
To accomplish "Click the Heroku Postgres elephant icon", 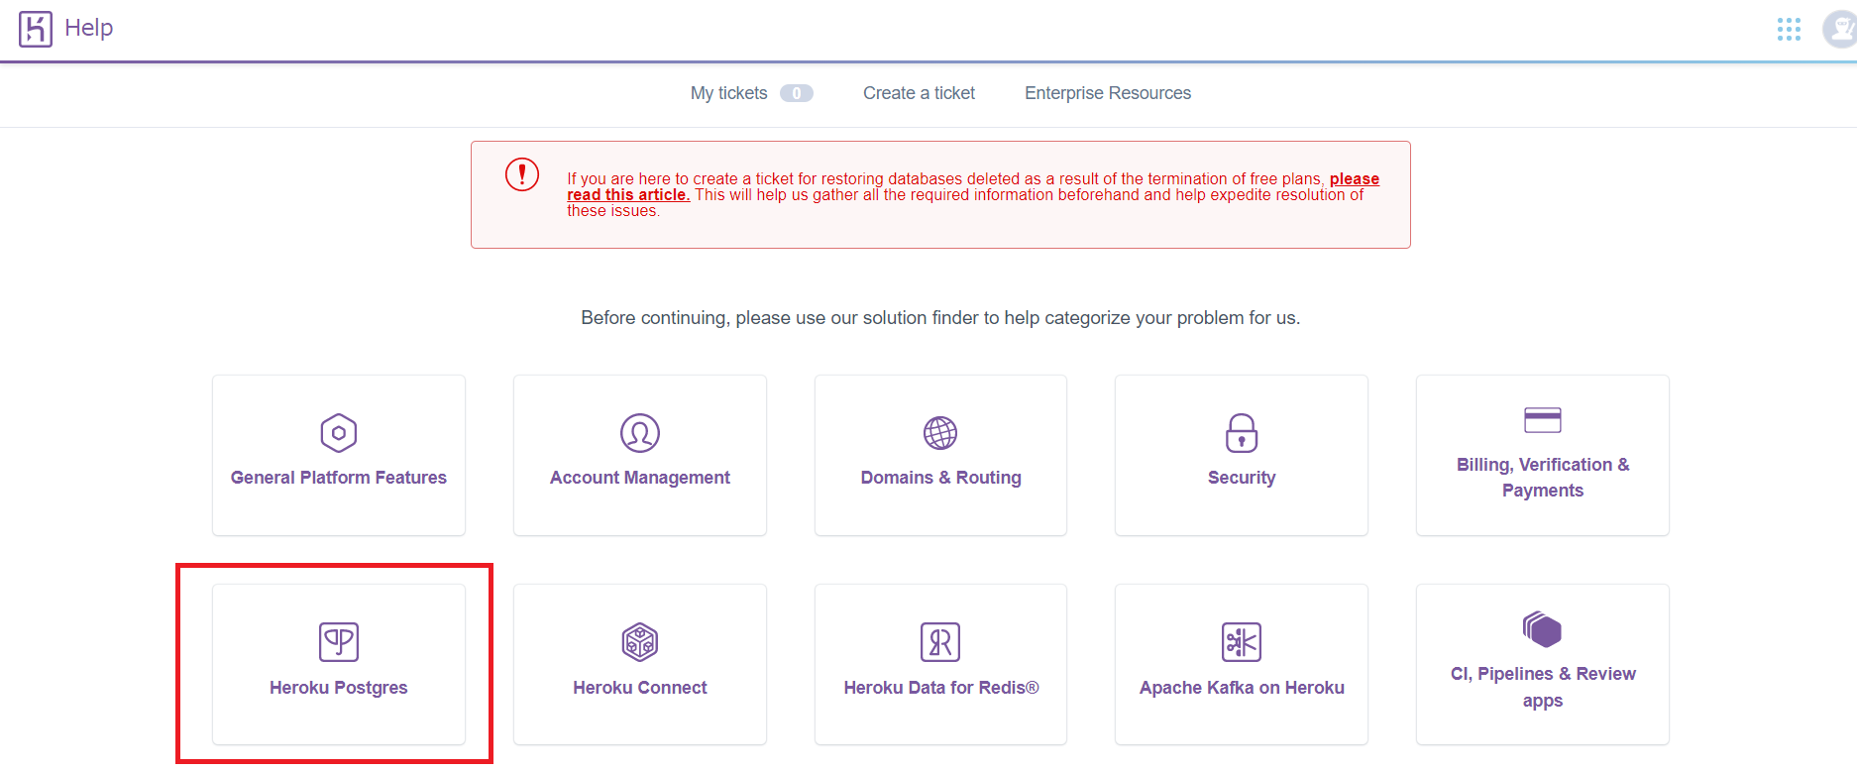I will pos(339,642).
